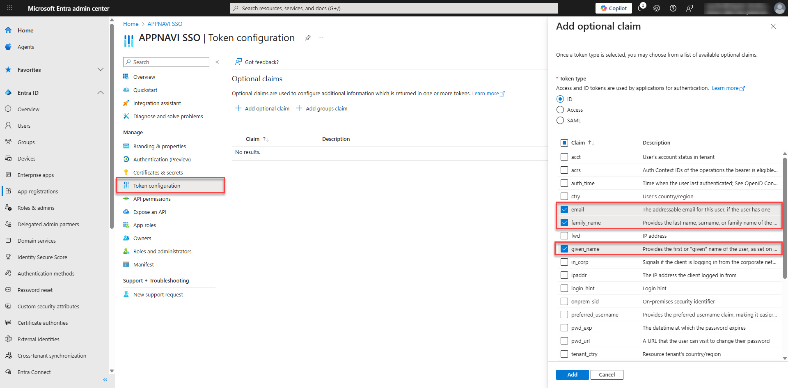This screenshot has width=788, height=388.
Task: Click Add optional claim button
Action: [262, 108]
